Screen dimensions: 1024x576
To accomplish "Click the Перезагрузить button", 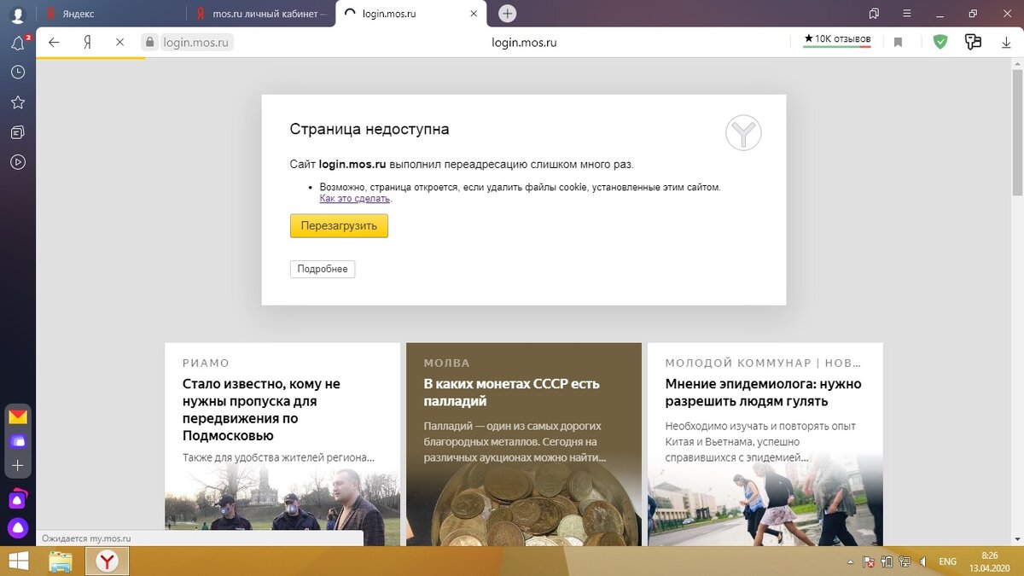I will point(339,226).
